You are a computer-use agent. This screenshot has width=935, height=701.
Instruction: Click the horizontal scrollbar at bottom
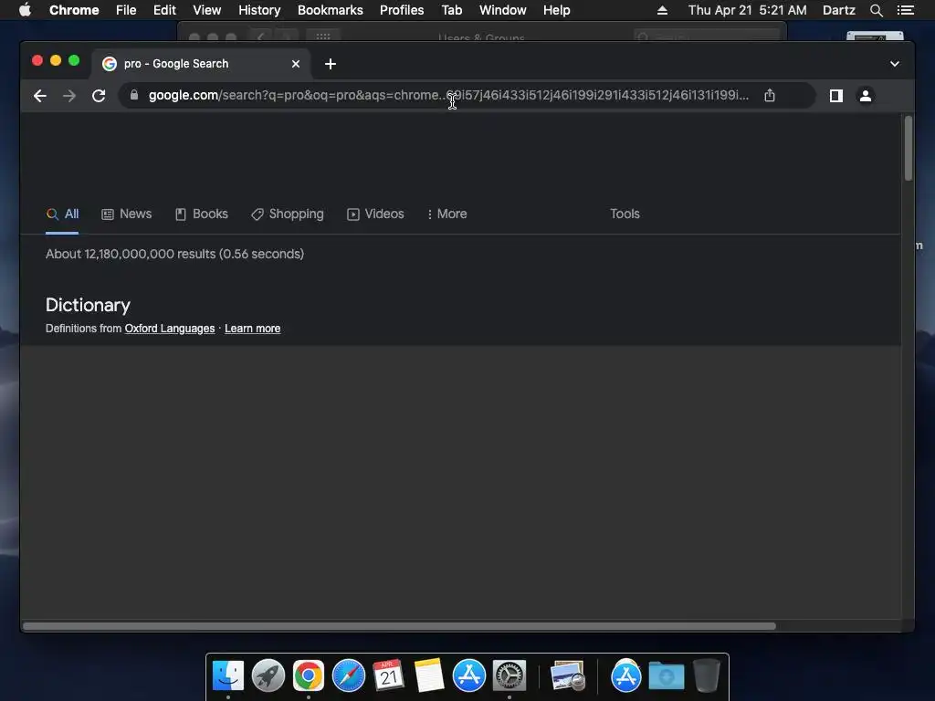[399, 626]
